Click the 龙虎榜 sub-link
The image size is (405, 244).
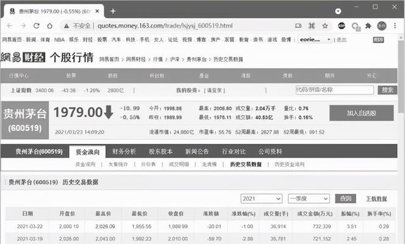(x=209, y=164)
